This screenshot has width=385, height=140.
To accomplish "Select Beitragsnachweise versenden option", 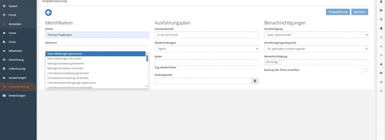I will pos(96,68).
